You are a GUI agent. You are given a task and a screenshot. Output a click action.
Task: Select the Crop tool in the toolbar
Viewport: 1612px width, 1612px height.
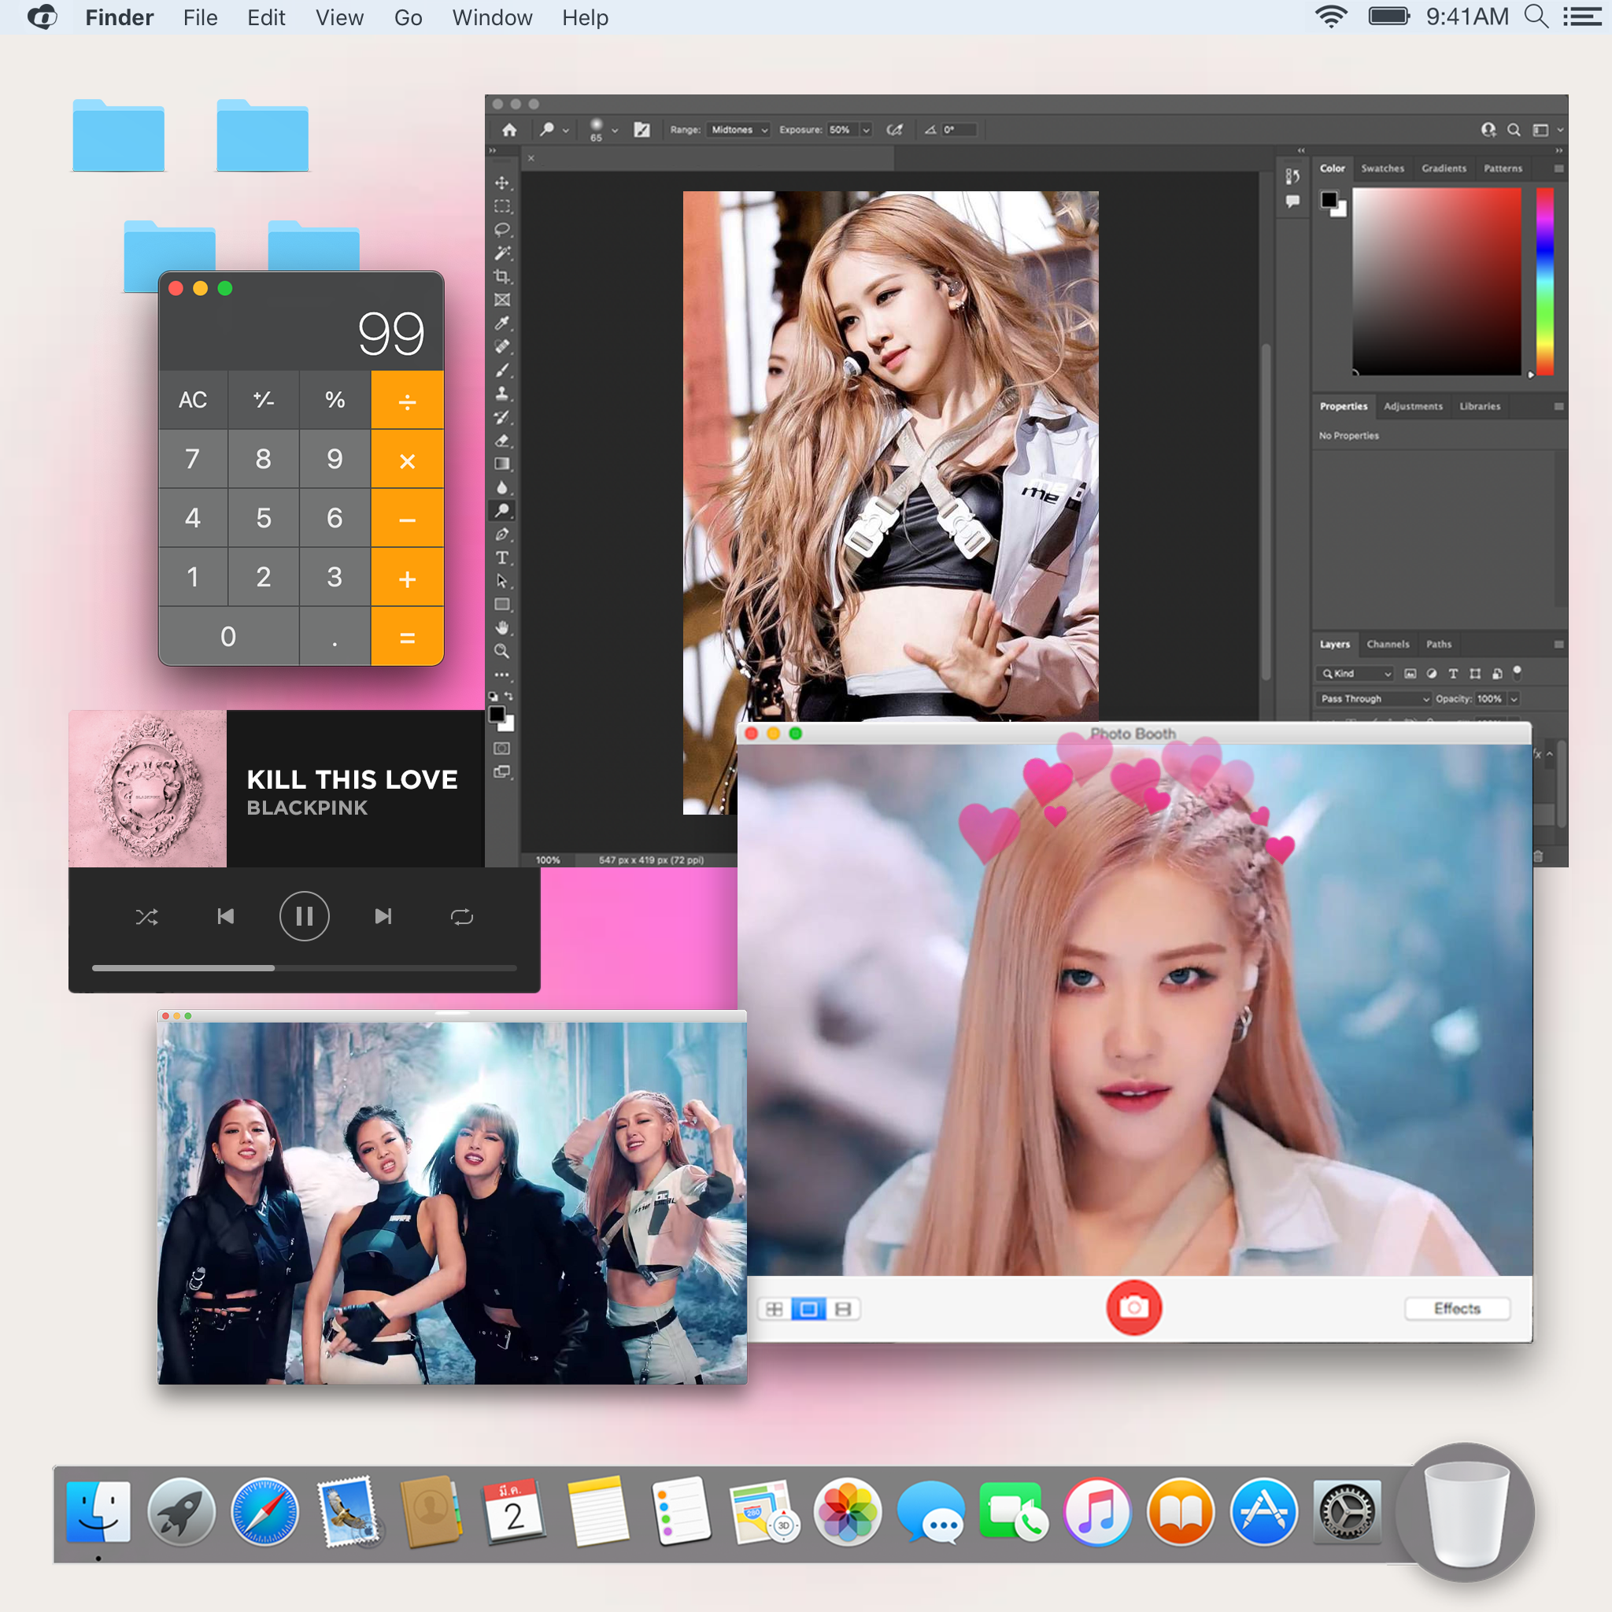pos(502,273)
